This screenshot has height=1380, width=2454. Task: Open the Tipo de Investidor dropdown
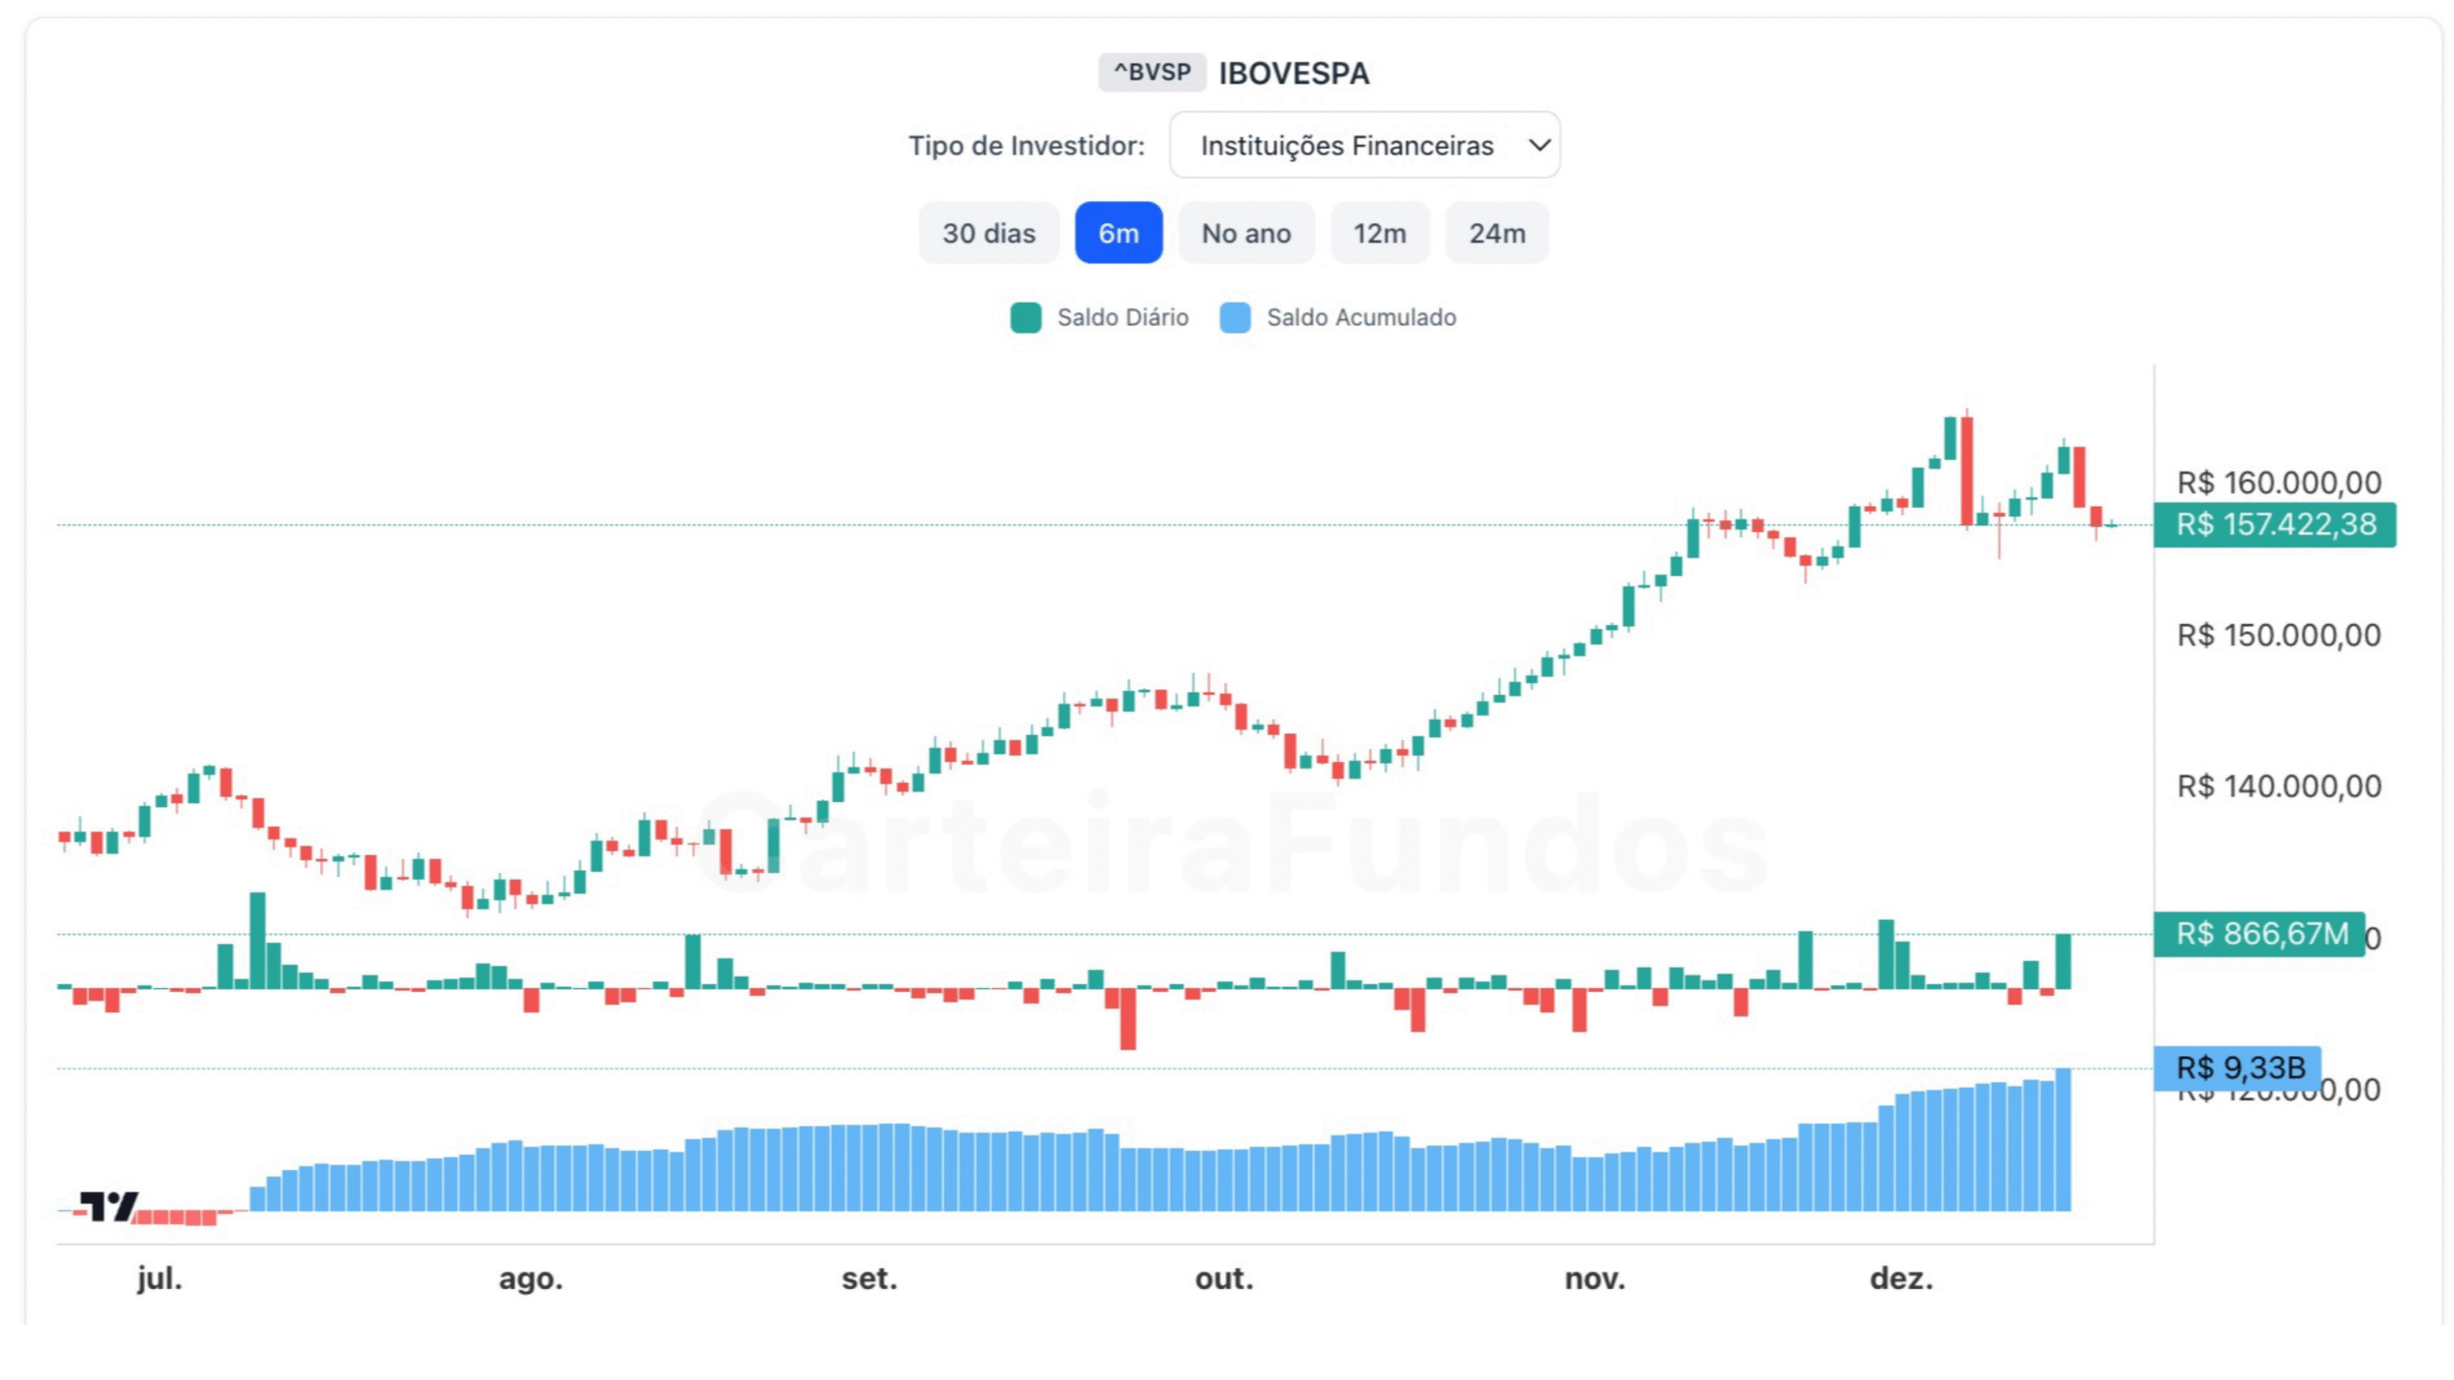coord(1363,146)
